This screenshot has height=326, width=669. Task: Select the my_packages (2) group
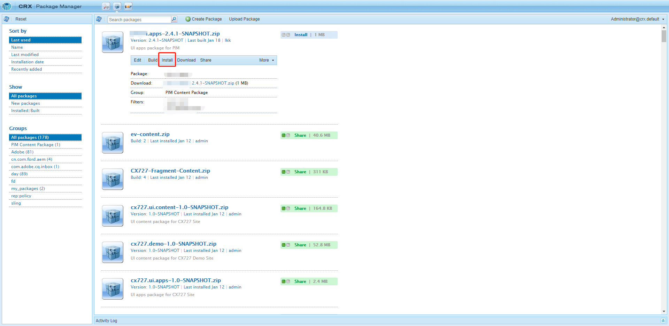[45, 189]
